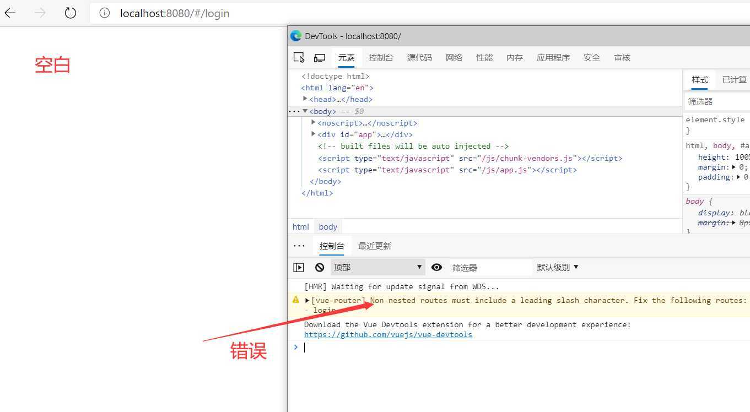
Task: Expand the head element node
Action: point(305,99)
